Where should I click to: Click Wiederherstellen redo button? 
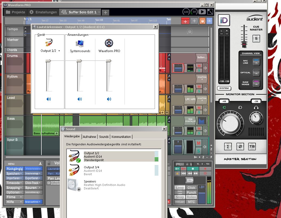pos(33,169)
